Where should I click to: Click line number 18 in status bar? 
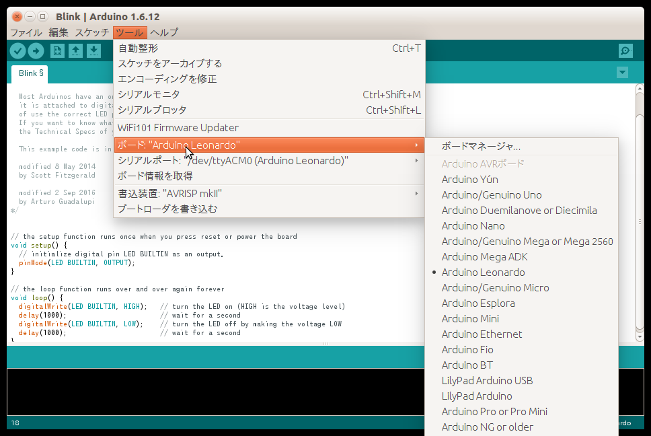[15, 423]
